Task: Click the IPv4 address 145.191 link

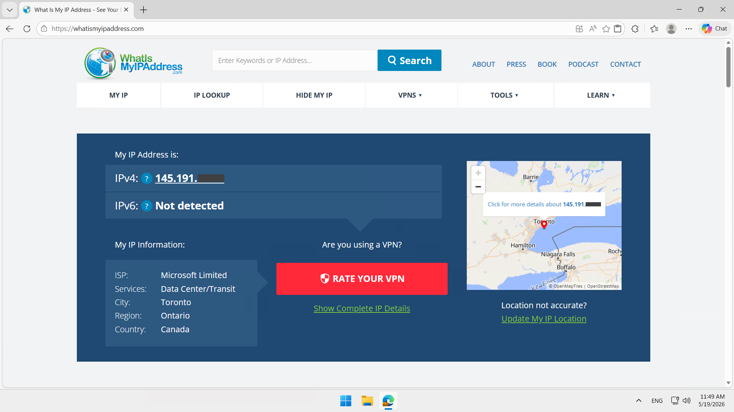Action: pos(190,179)
